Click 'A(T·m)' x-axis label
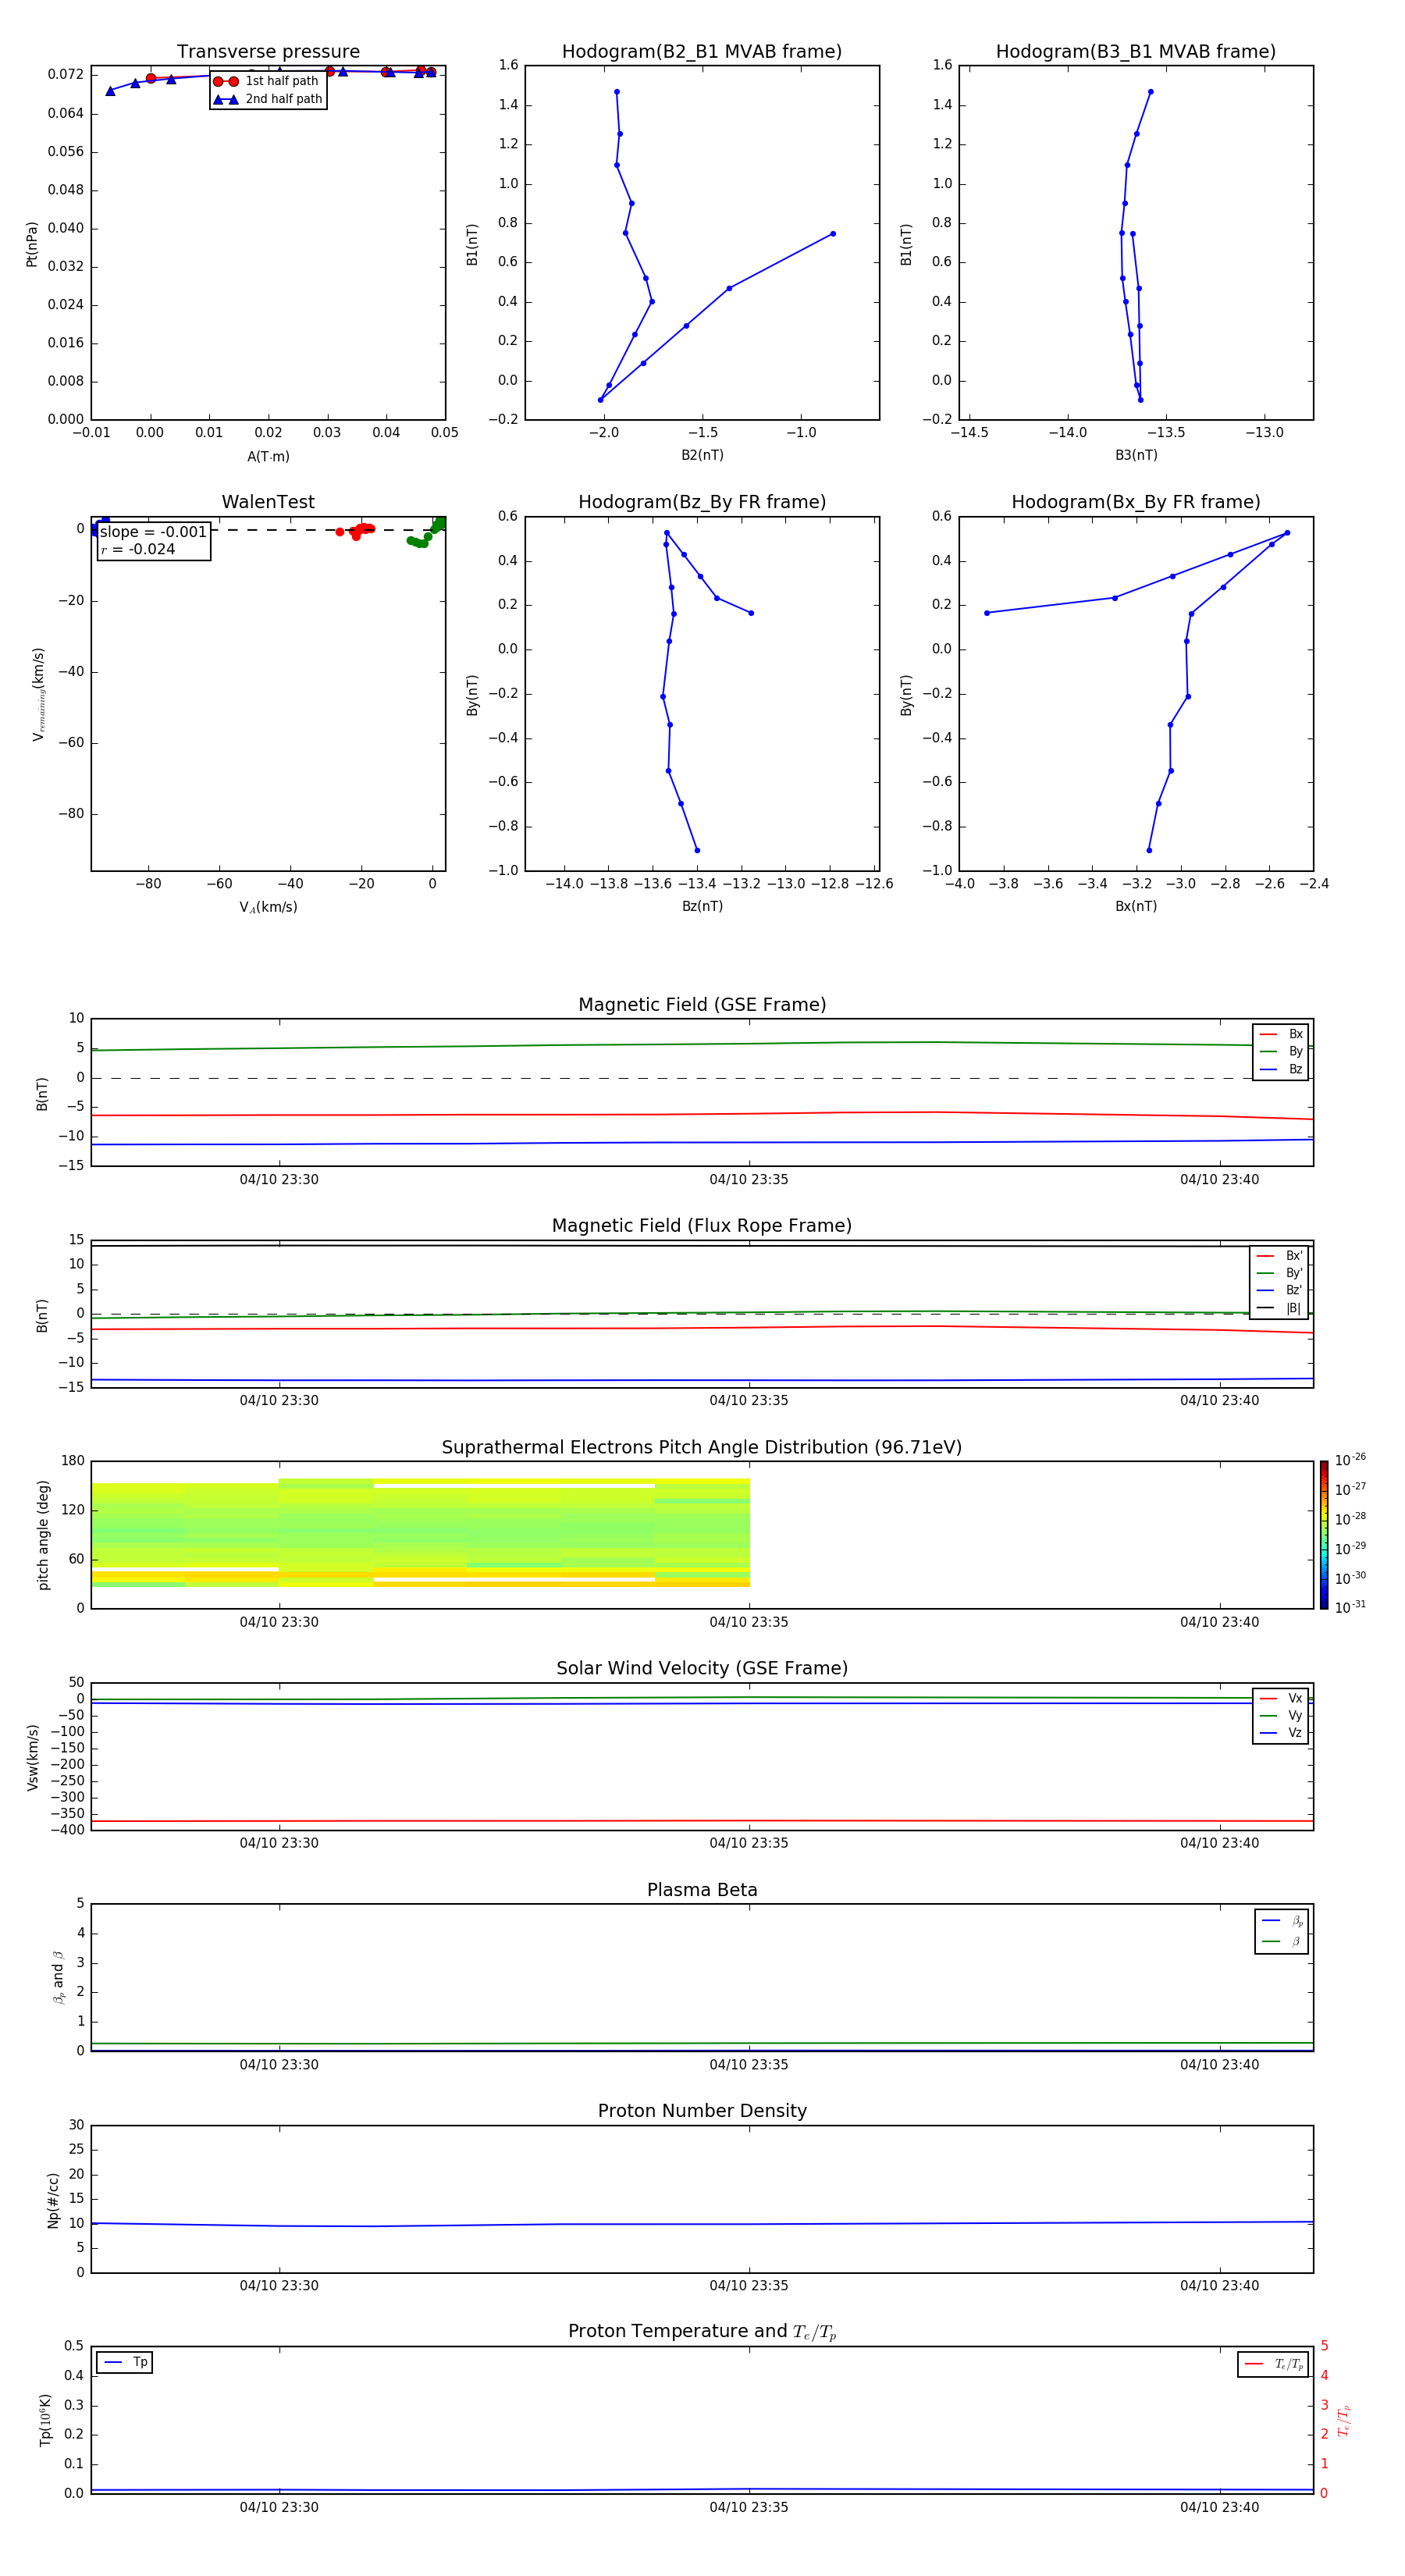The width and height of the screenshot is (1405, 2576). point(268,457)
